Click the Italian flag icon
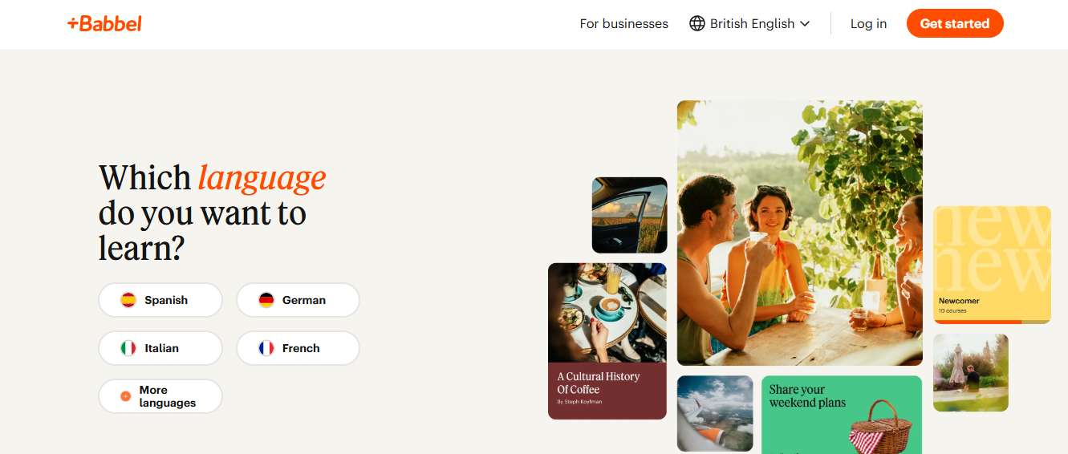 click(x=128, y=348)
